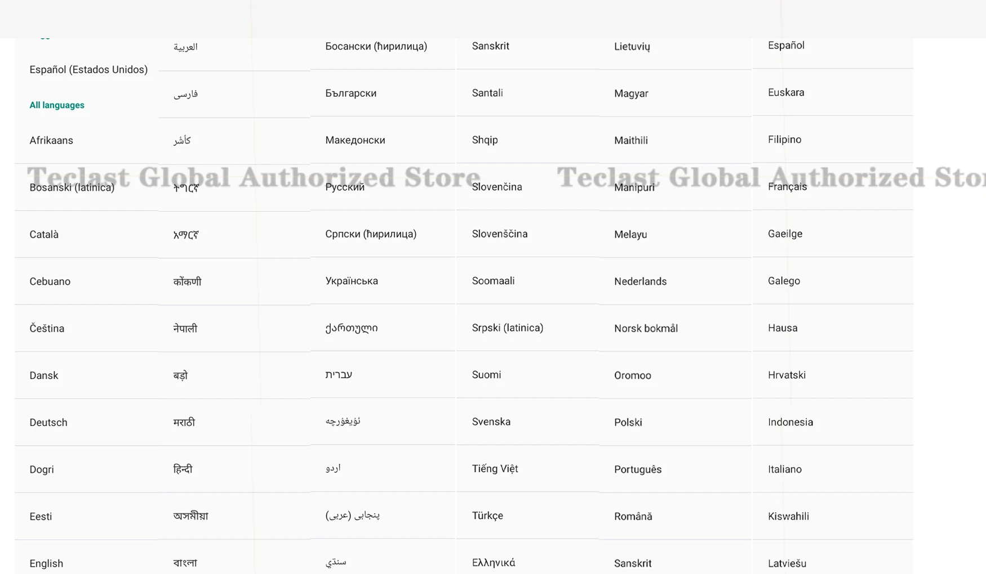
Task: Select Galego entry
Action: [x=784, y=281]
